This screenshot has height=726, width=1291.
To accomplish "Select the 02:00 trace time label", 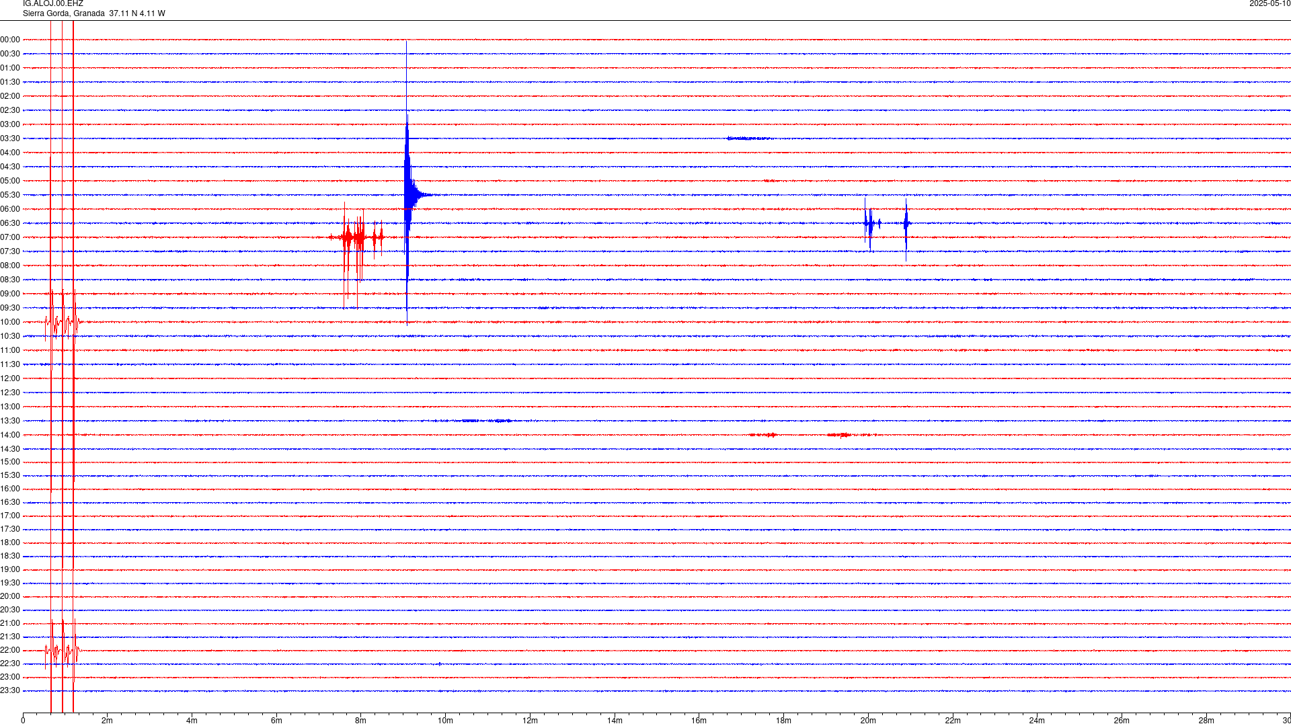I will tap(10, 96).
